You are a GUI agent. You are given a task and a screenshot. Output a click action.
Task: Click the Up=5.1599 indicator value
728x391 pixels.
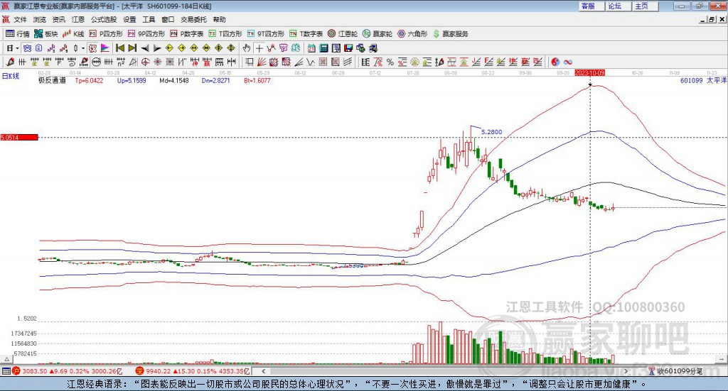click(132, 80)
